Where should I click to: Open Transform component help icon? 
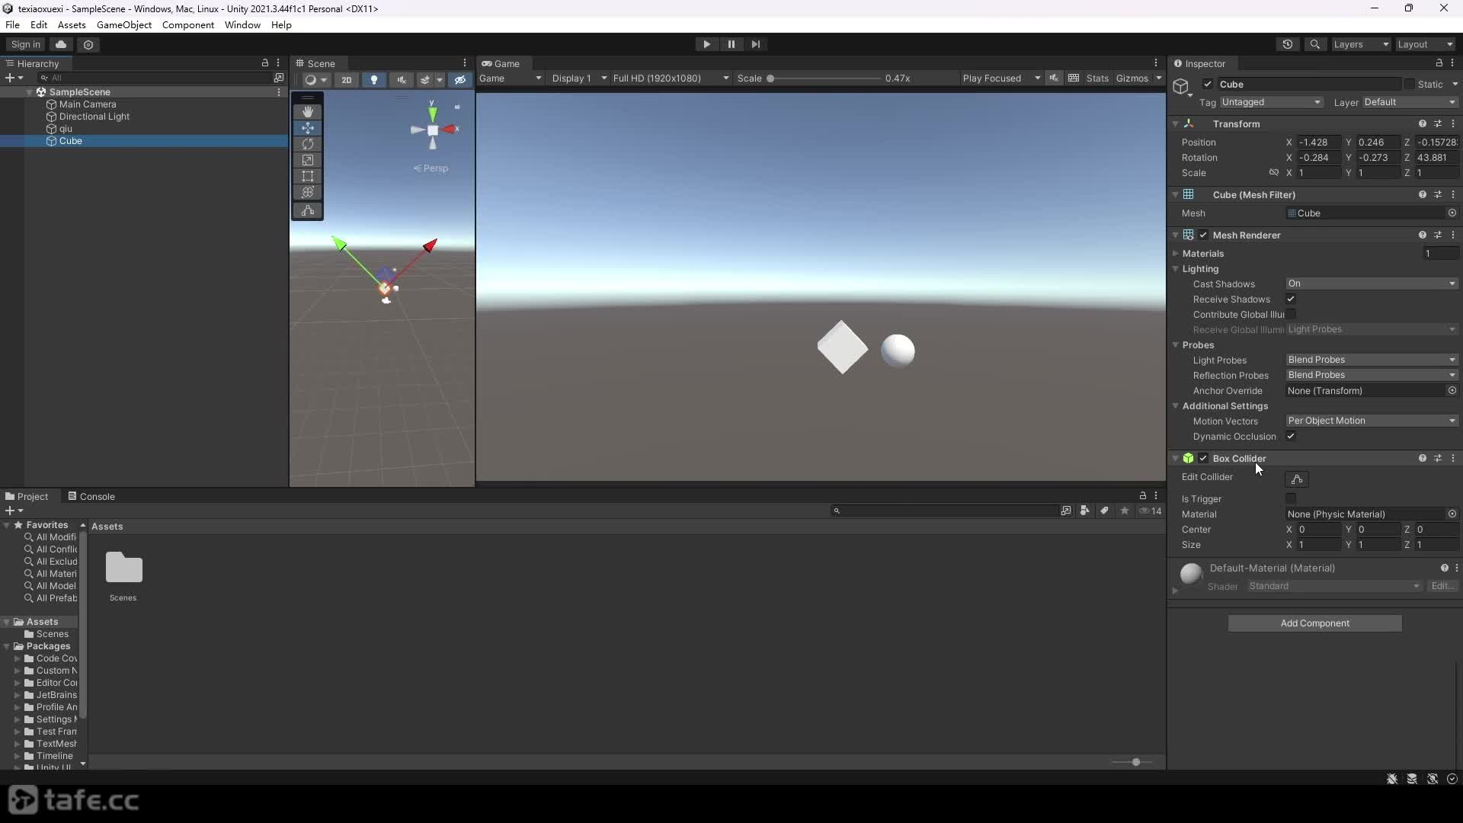(x=1422, y=123)
